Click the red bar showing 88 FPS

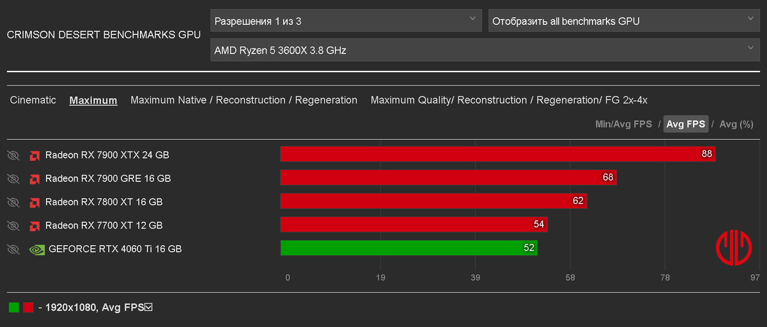(498, 155)
